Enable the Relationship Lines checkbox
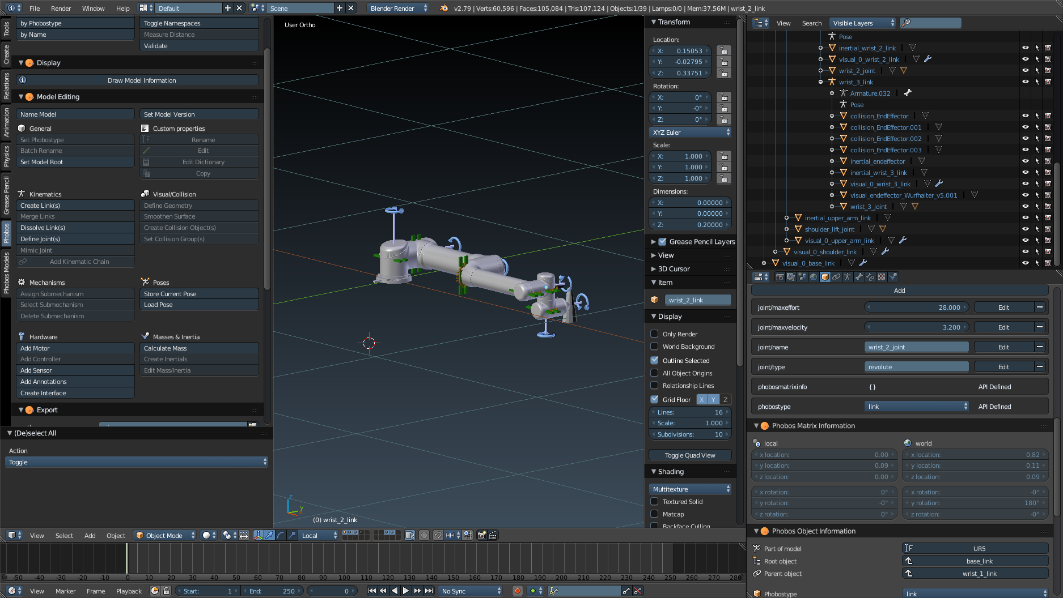The width and height of the screenshot is (1063, 598). (x=654, y=386)
